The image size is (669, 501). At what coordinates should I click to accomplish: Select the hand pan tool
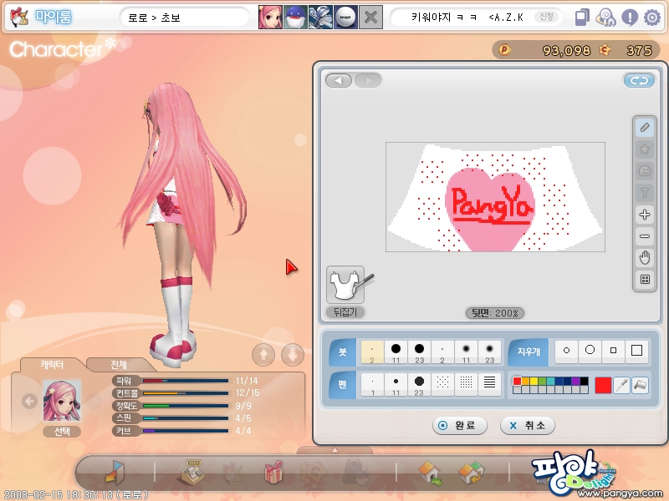645,258
